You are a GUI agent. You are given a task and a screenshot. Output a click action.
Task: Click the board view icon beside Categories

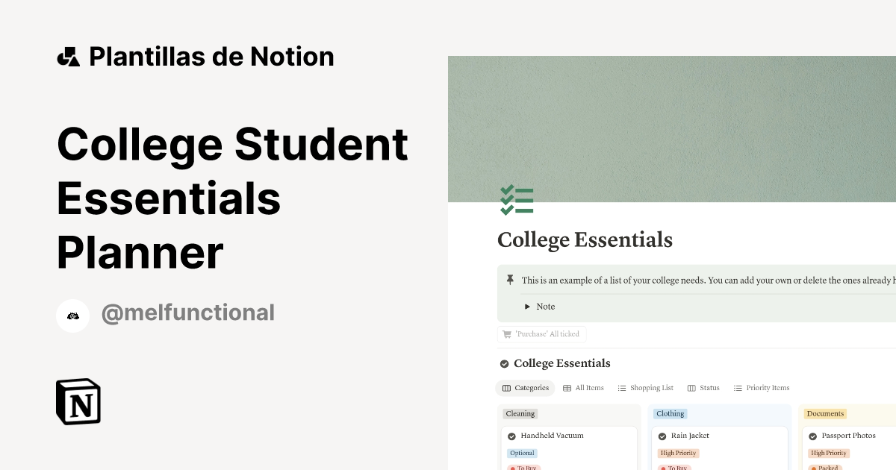click(x=505, y=388)
